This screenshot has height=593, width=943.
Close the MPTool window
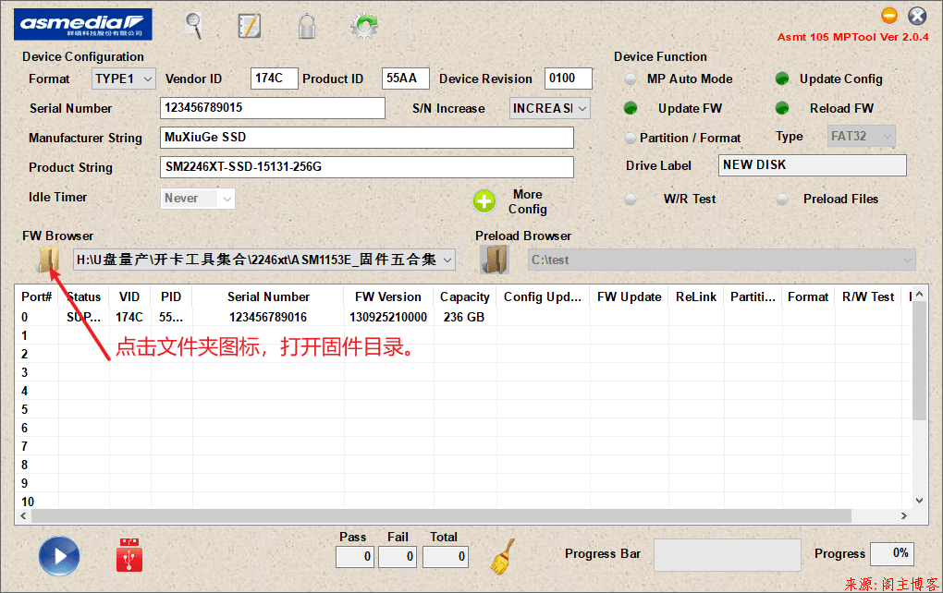click(917, 16)
